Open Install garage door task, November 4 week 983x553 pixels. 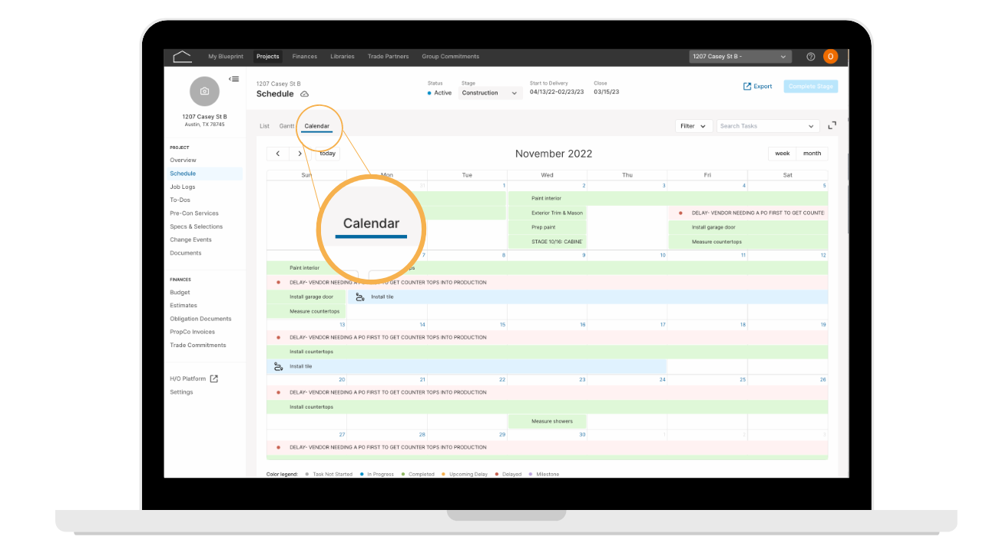click(x=748, y=227)
